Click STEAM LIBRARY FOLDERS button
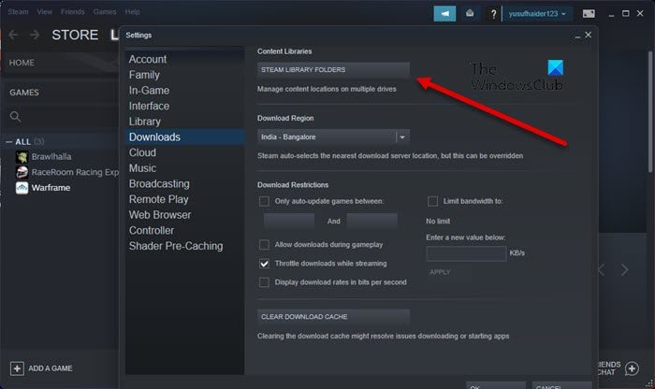 tap(333, 70)
